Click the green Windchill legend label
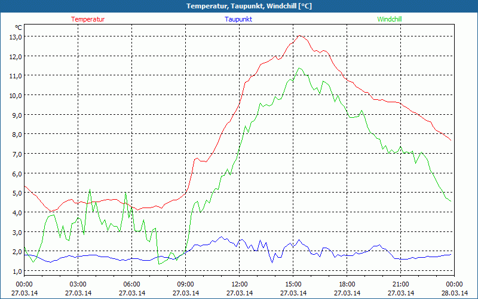The image size is (478, 299). pyautogui.click(x=390, y=19)
